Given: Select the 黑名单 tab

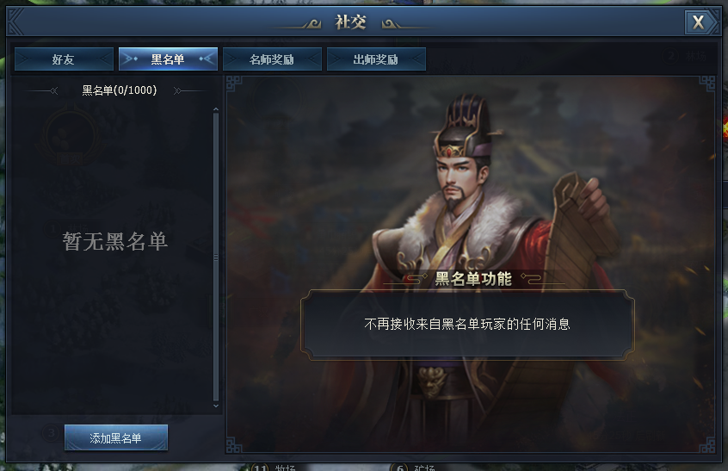Looking at the screenshot, I should [x=168, y=59].
